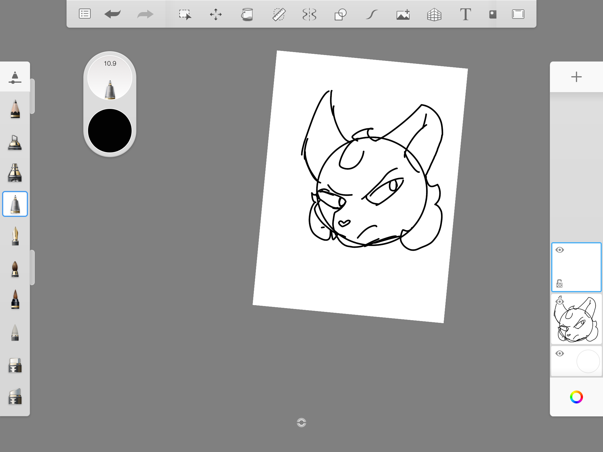Open the black color puck
603x452 pixels.
tap(110, 131)
